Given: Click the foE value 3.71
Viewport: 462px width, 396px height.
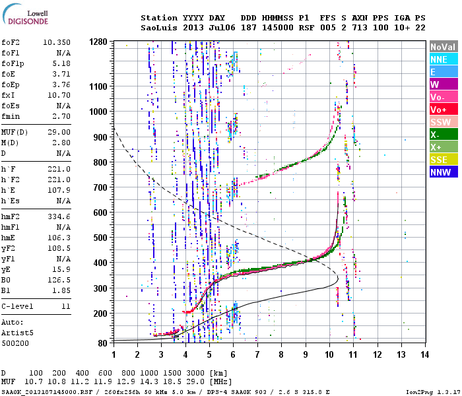Looking at the screenshot, I should [x=61, y=74].
